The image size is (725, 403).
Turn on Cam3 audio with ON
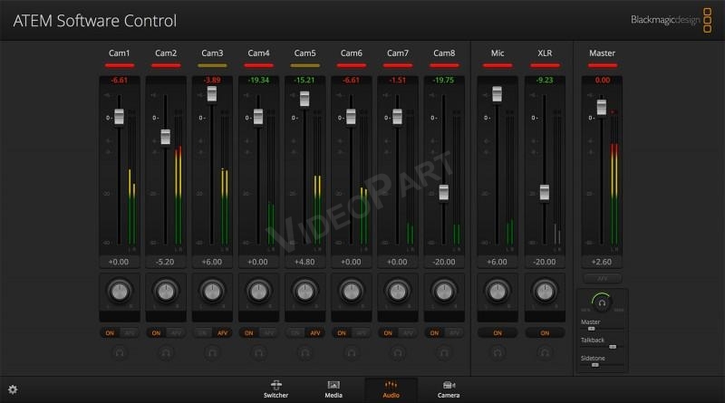click(x=202, y=332)
